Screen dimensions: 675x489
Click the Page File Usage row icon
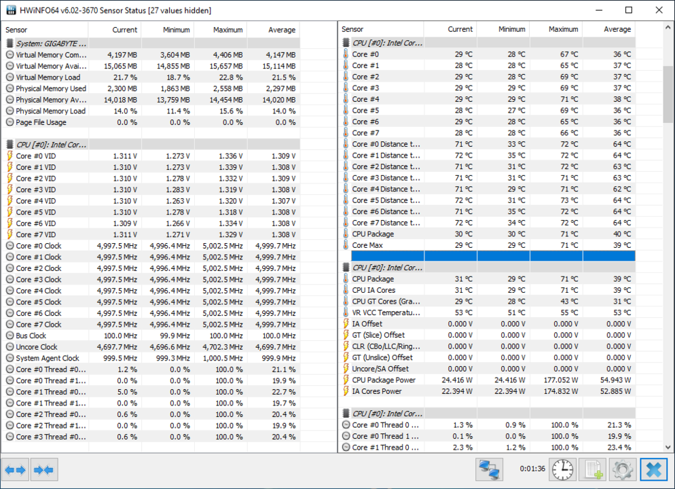click(x=10, y=122)
